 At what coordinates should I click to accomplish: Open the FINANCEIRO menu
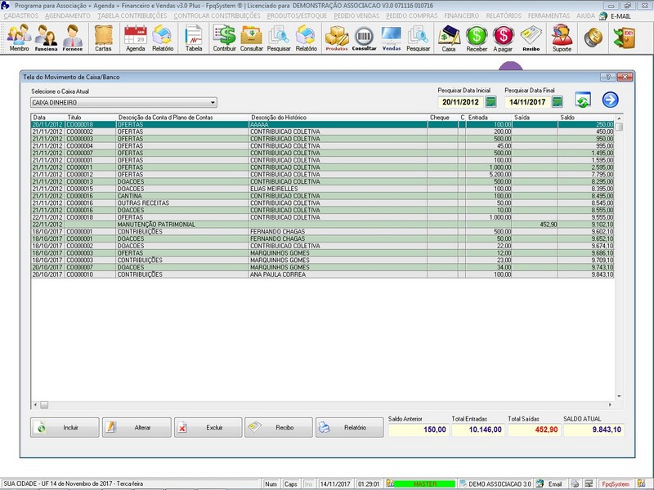461,16
